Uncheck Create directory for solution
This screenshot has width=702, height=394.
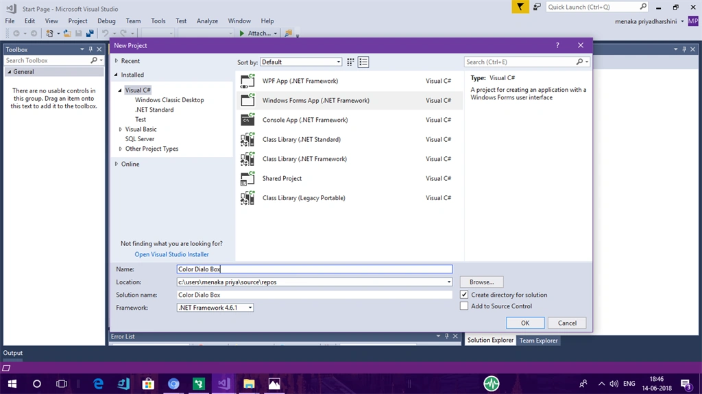[x=464, y=295]
